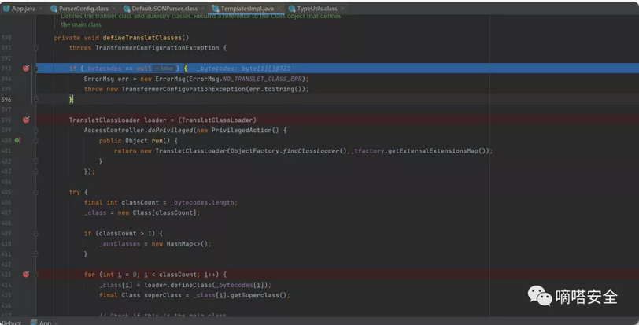This screenshot has height=325, width=639.
Task: Click the TemplatesImpl.java file icon
Action: 216,9
